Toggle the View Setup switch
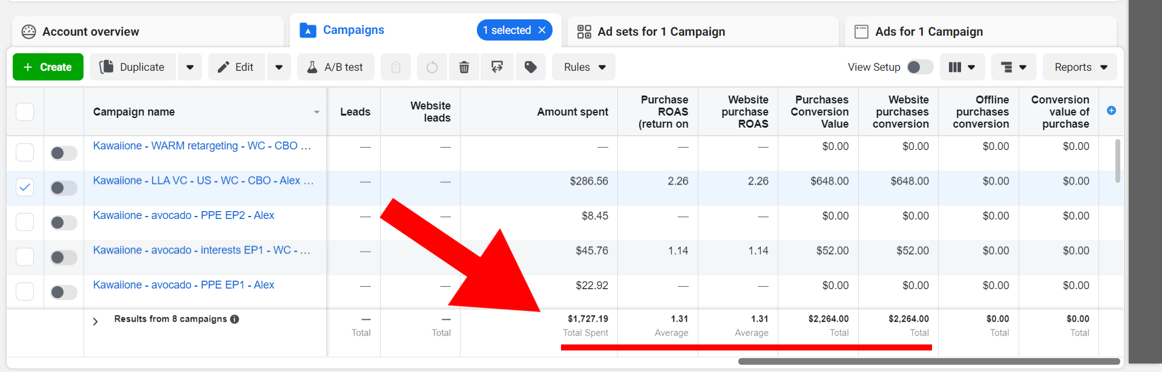The image size is (1162, 372). [x=919, y=67]
